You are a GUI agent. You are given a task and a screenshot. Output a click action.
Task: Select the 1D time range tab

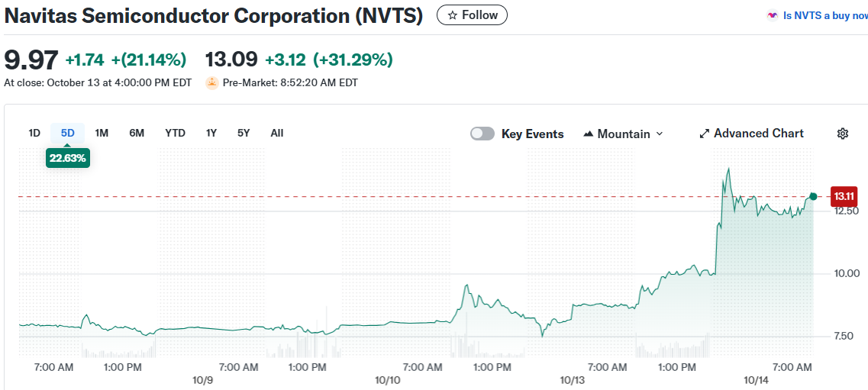[34, 133]
